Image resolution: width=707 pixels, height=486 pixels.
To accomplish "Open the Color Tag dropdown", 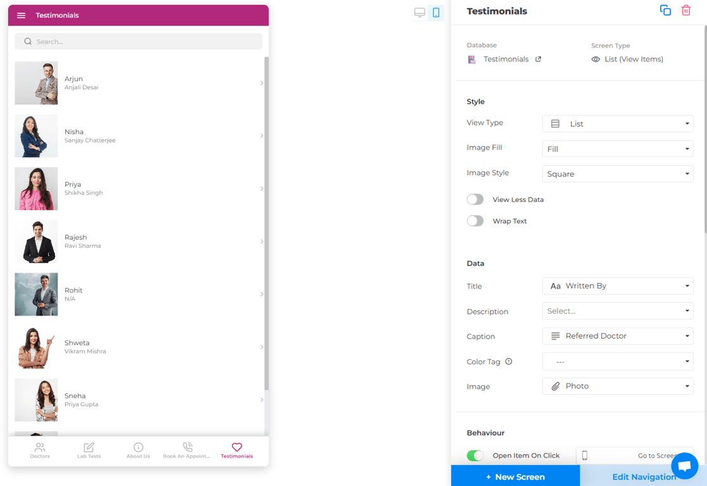I will 618,361.
